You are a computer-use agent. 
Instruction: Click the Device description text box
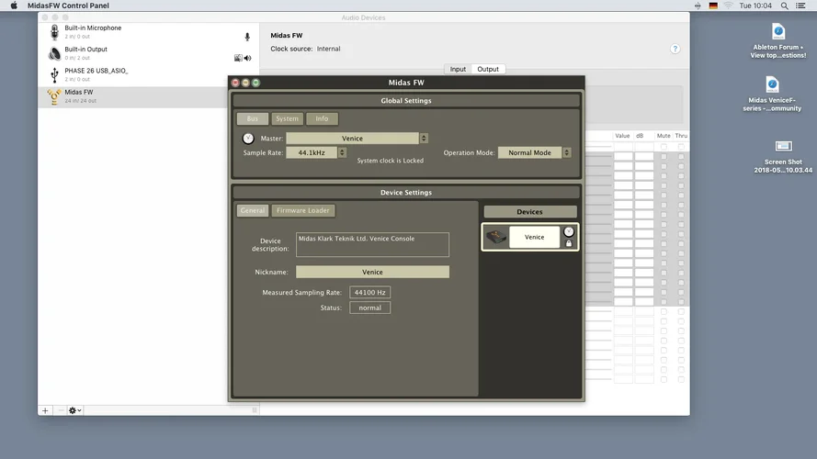pos(372,244)
